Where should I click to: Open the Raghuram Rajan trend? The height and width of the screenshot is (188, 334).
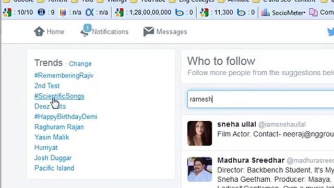(59, 127)
